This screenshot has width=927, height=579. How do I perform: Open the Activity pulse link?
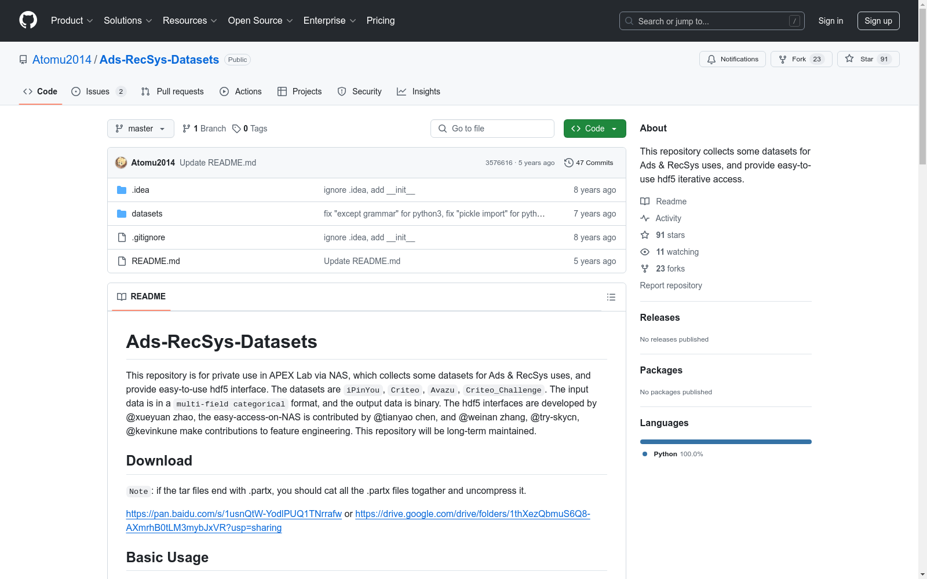tap(668, 218)
